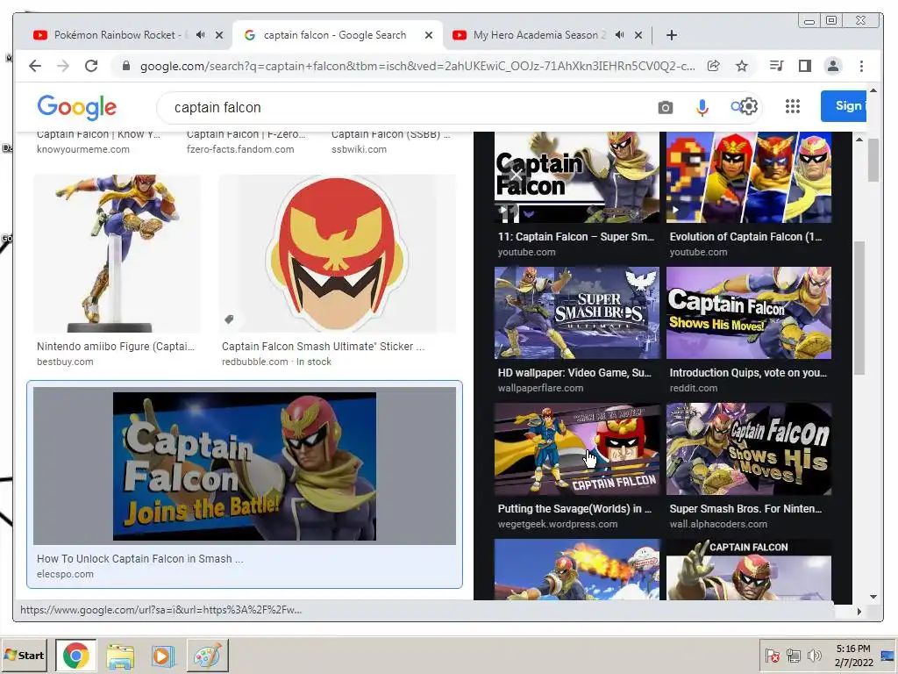Open the volume speaker tray icon

814,655
